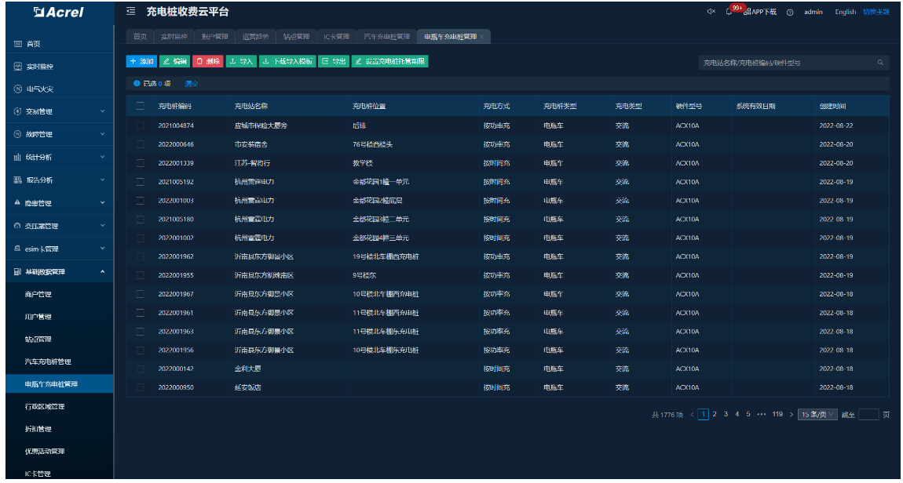Open 汽车充电桩管理 in the sidebar submenu
903x483 pixels.
pyautogui.click(x=48, y=361)
